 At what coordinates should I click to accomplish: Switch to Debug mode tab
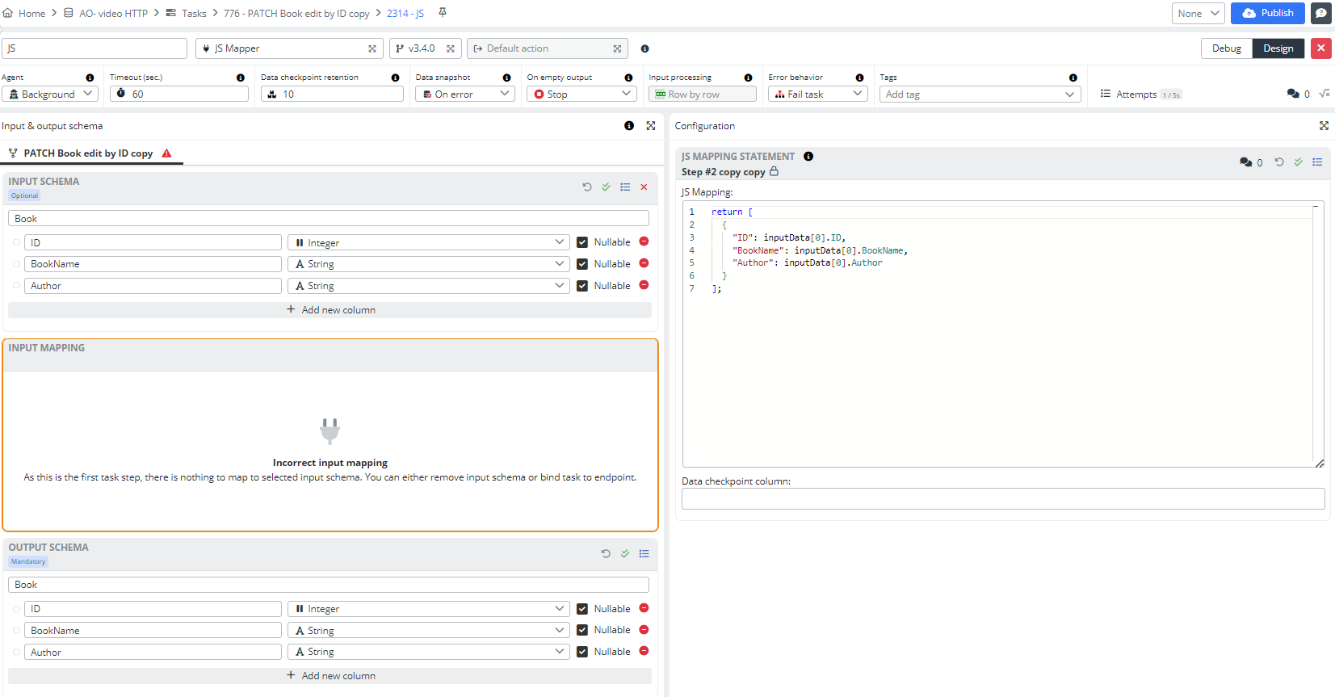tap(1226, 48)
